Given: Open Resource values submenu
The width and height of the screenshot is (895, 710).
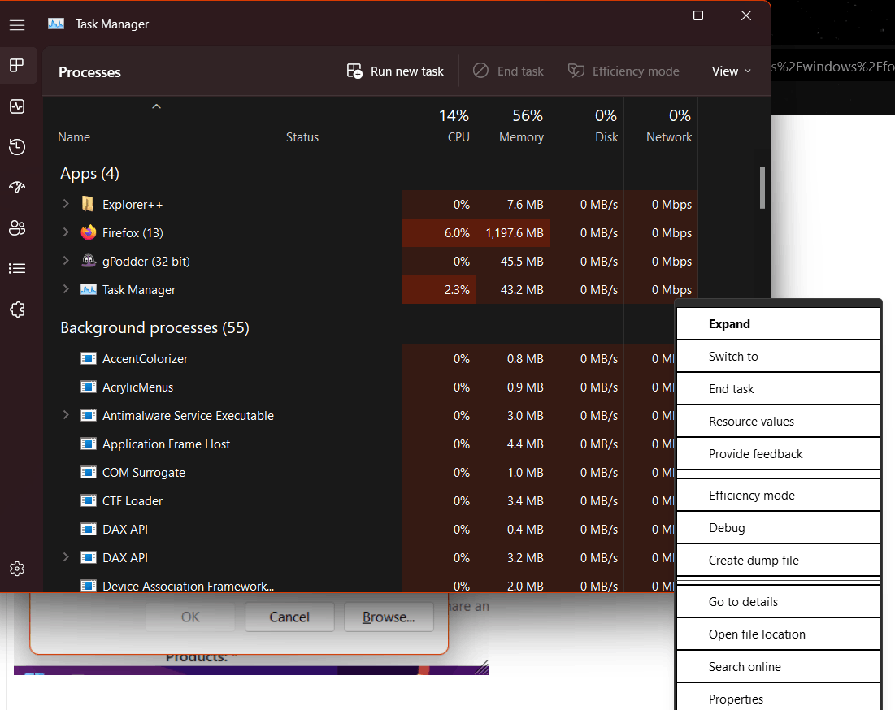Looking at the screenshot, I should click(778, 422).
